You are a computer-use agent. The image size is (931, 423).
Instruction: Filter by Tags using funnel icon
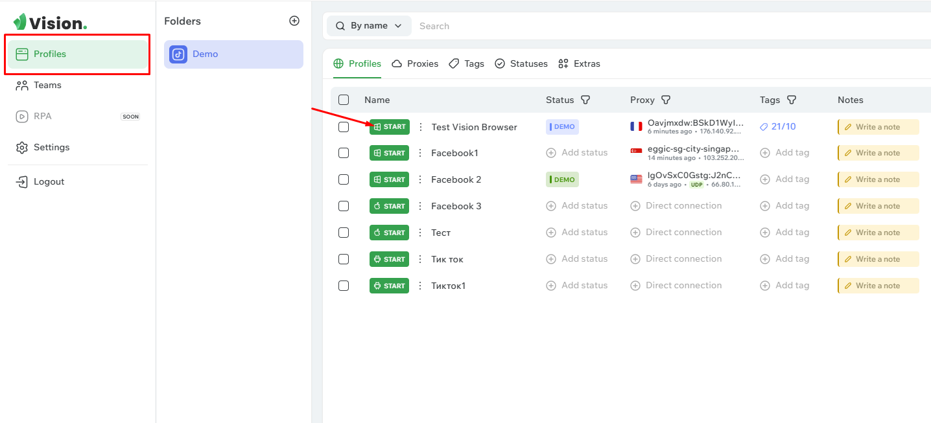791,100
